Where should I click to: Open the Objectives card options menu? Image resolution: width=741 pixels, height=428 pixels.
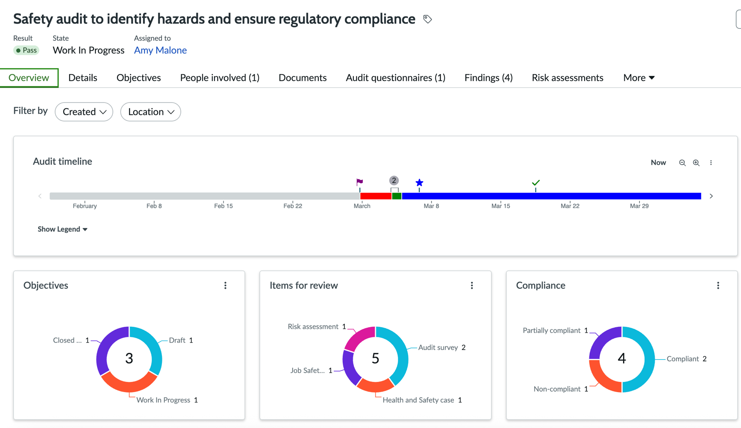pyautogui.click(x=225, y=285)
